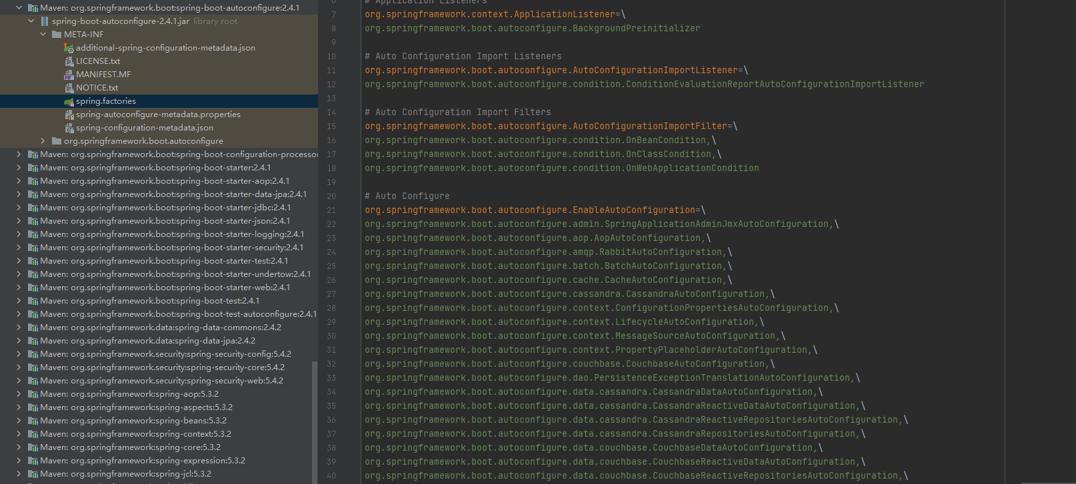Click the library icon of spring-security-web:5.4.2
Screen dimensions: 1076x484
(33, 381)
